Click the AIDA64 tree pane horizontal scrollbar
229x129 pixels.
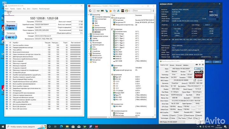[x=99, y=117]
